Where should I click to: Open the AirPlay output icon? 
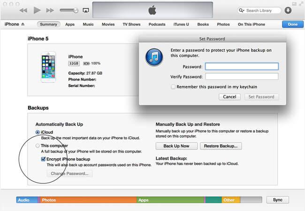pyautogui.click(x=85, y=10)
